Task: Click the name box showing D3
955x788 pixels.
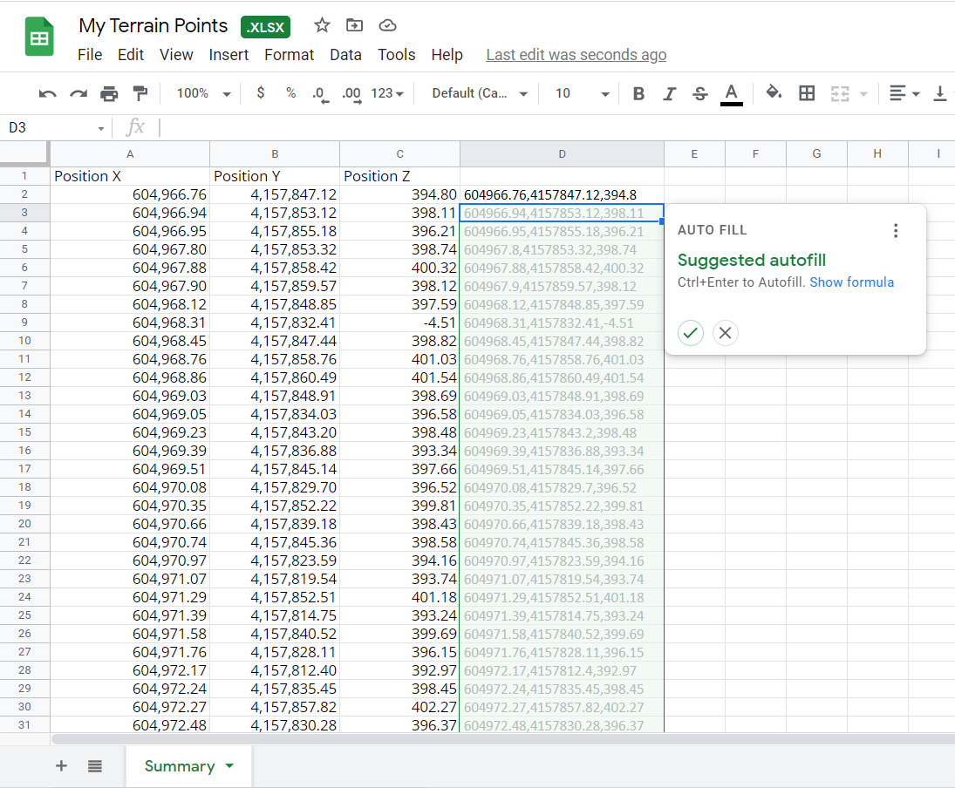Action: coord(50,128)
